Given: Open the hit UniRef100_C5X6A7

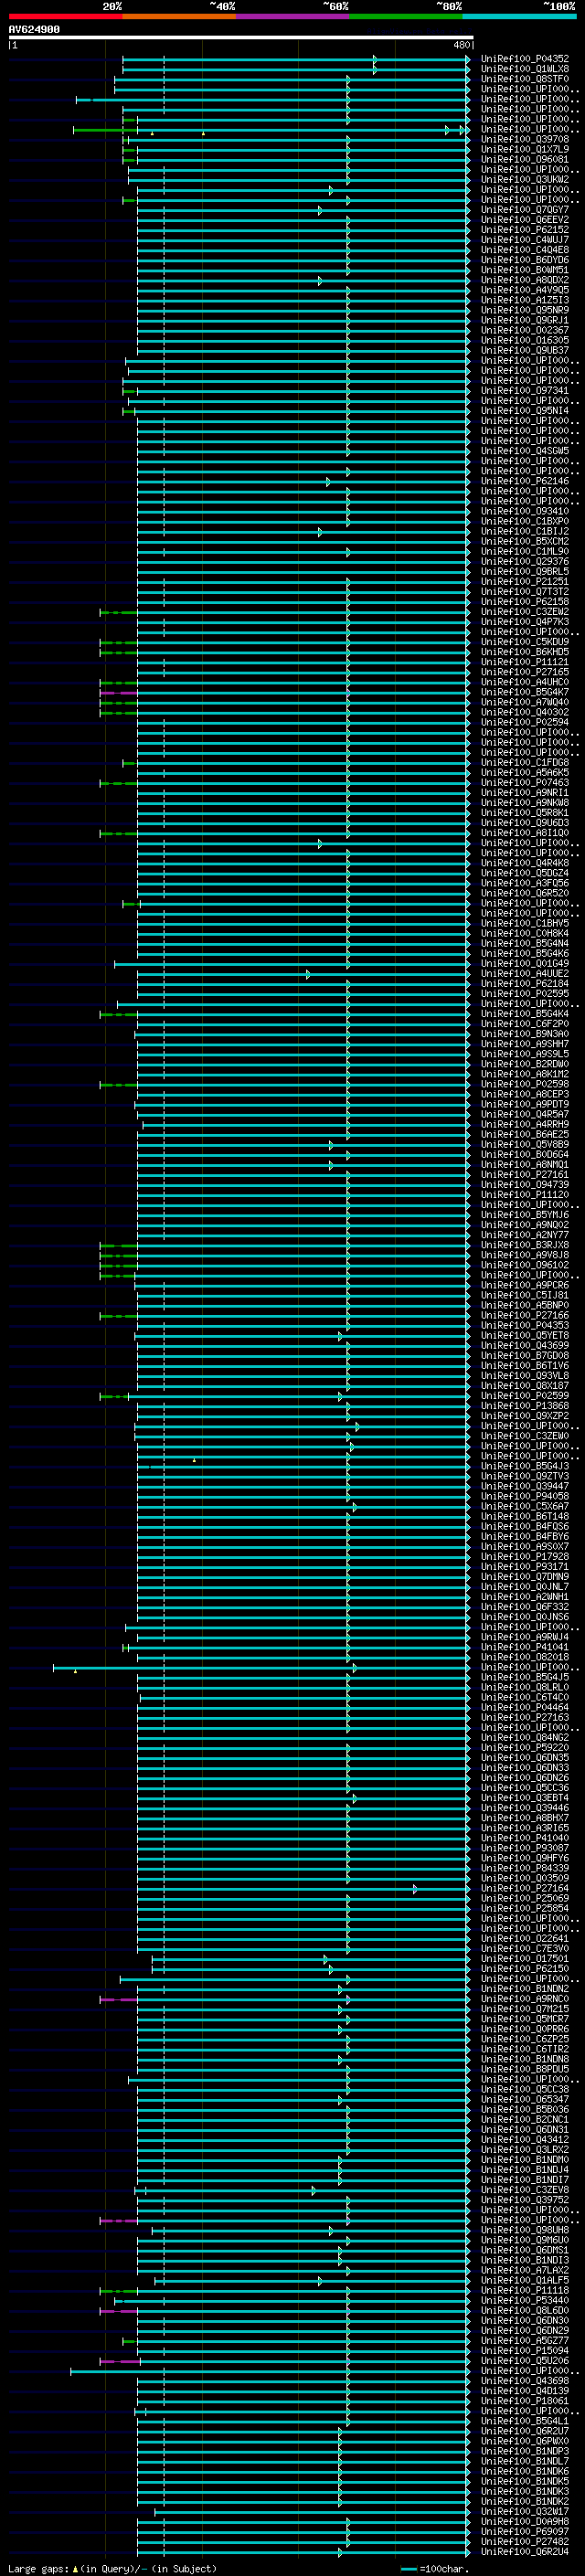Looking at the screenshot, I should click(525, 1506).
